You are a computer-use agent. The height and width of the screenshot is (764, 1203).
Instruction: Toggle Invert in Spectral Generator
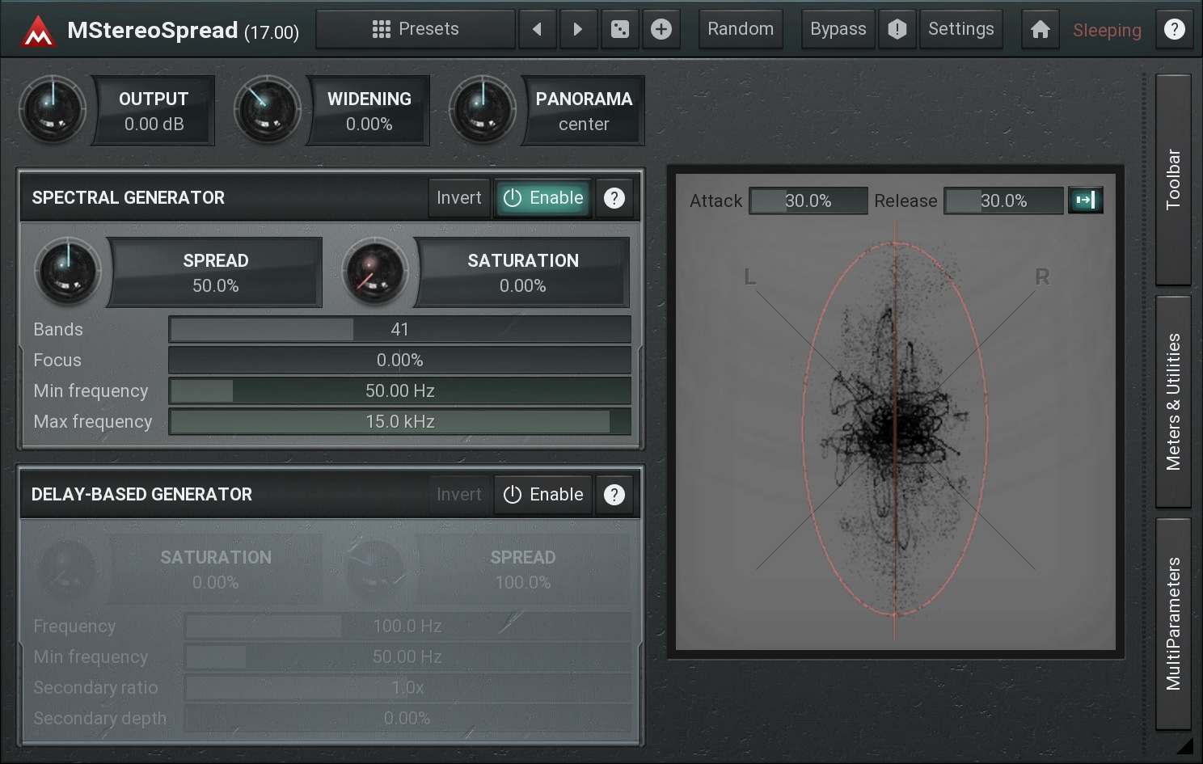[x=458, y=198]
